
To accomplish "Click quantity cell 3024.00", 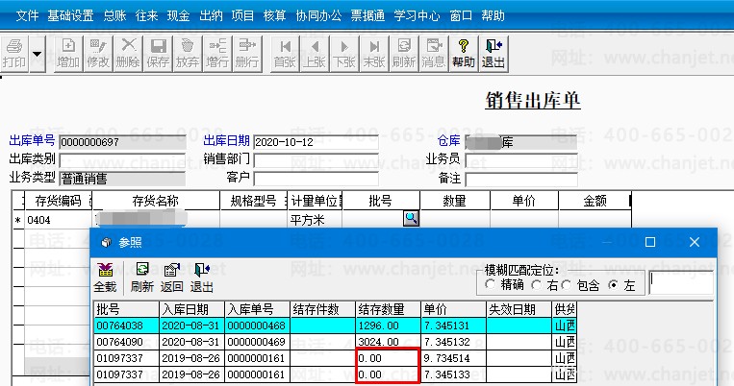I will 388,342.
